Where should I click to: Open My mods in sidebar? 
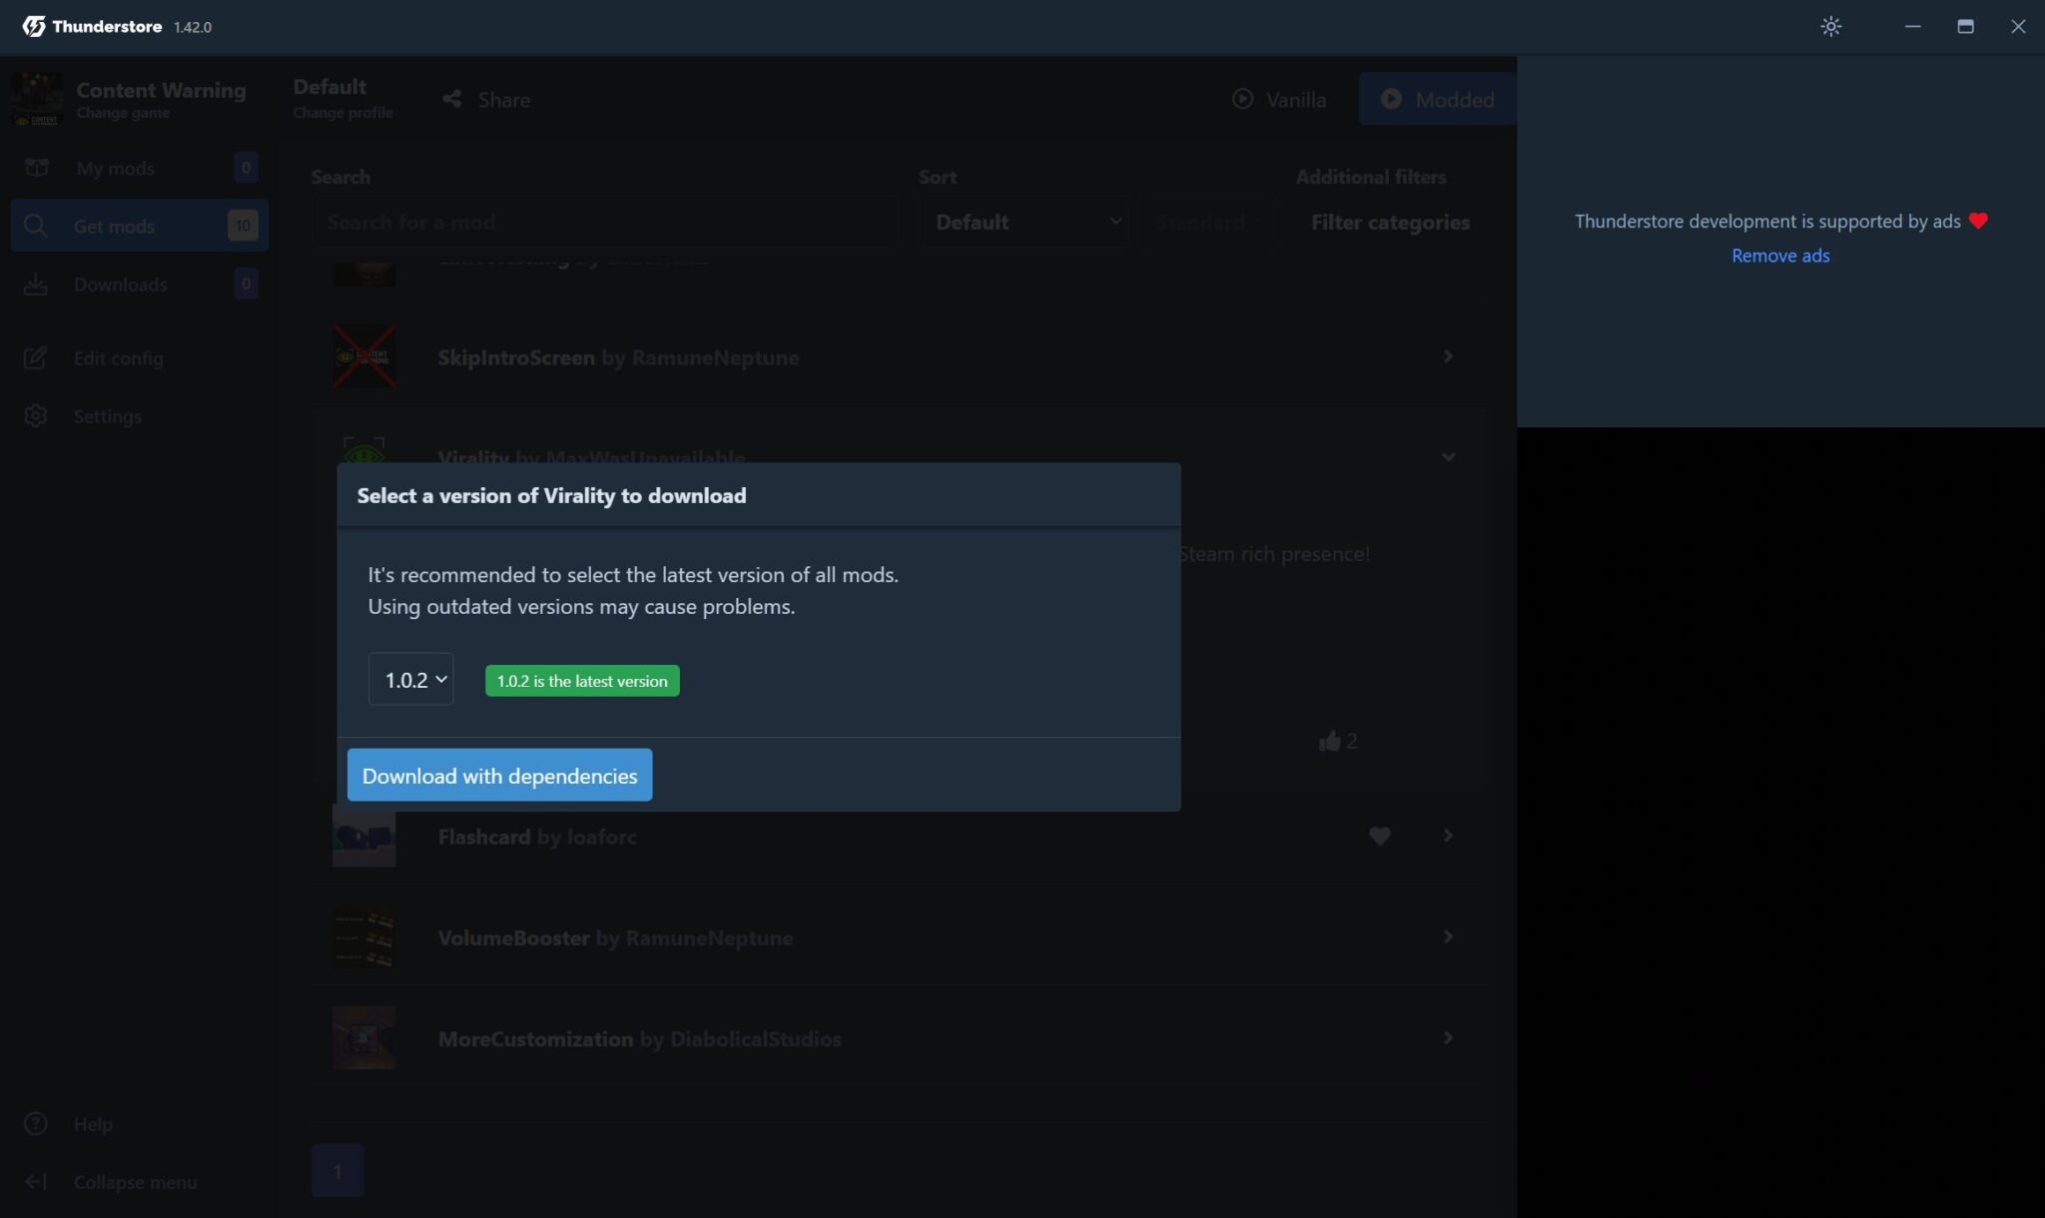(x=115, y=168)
